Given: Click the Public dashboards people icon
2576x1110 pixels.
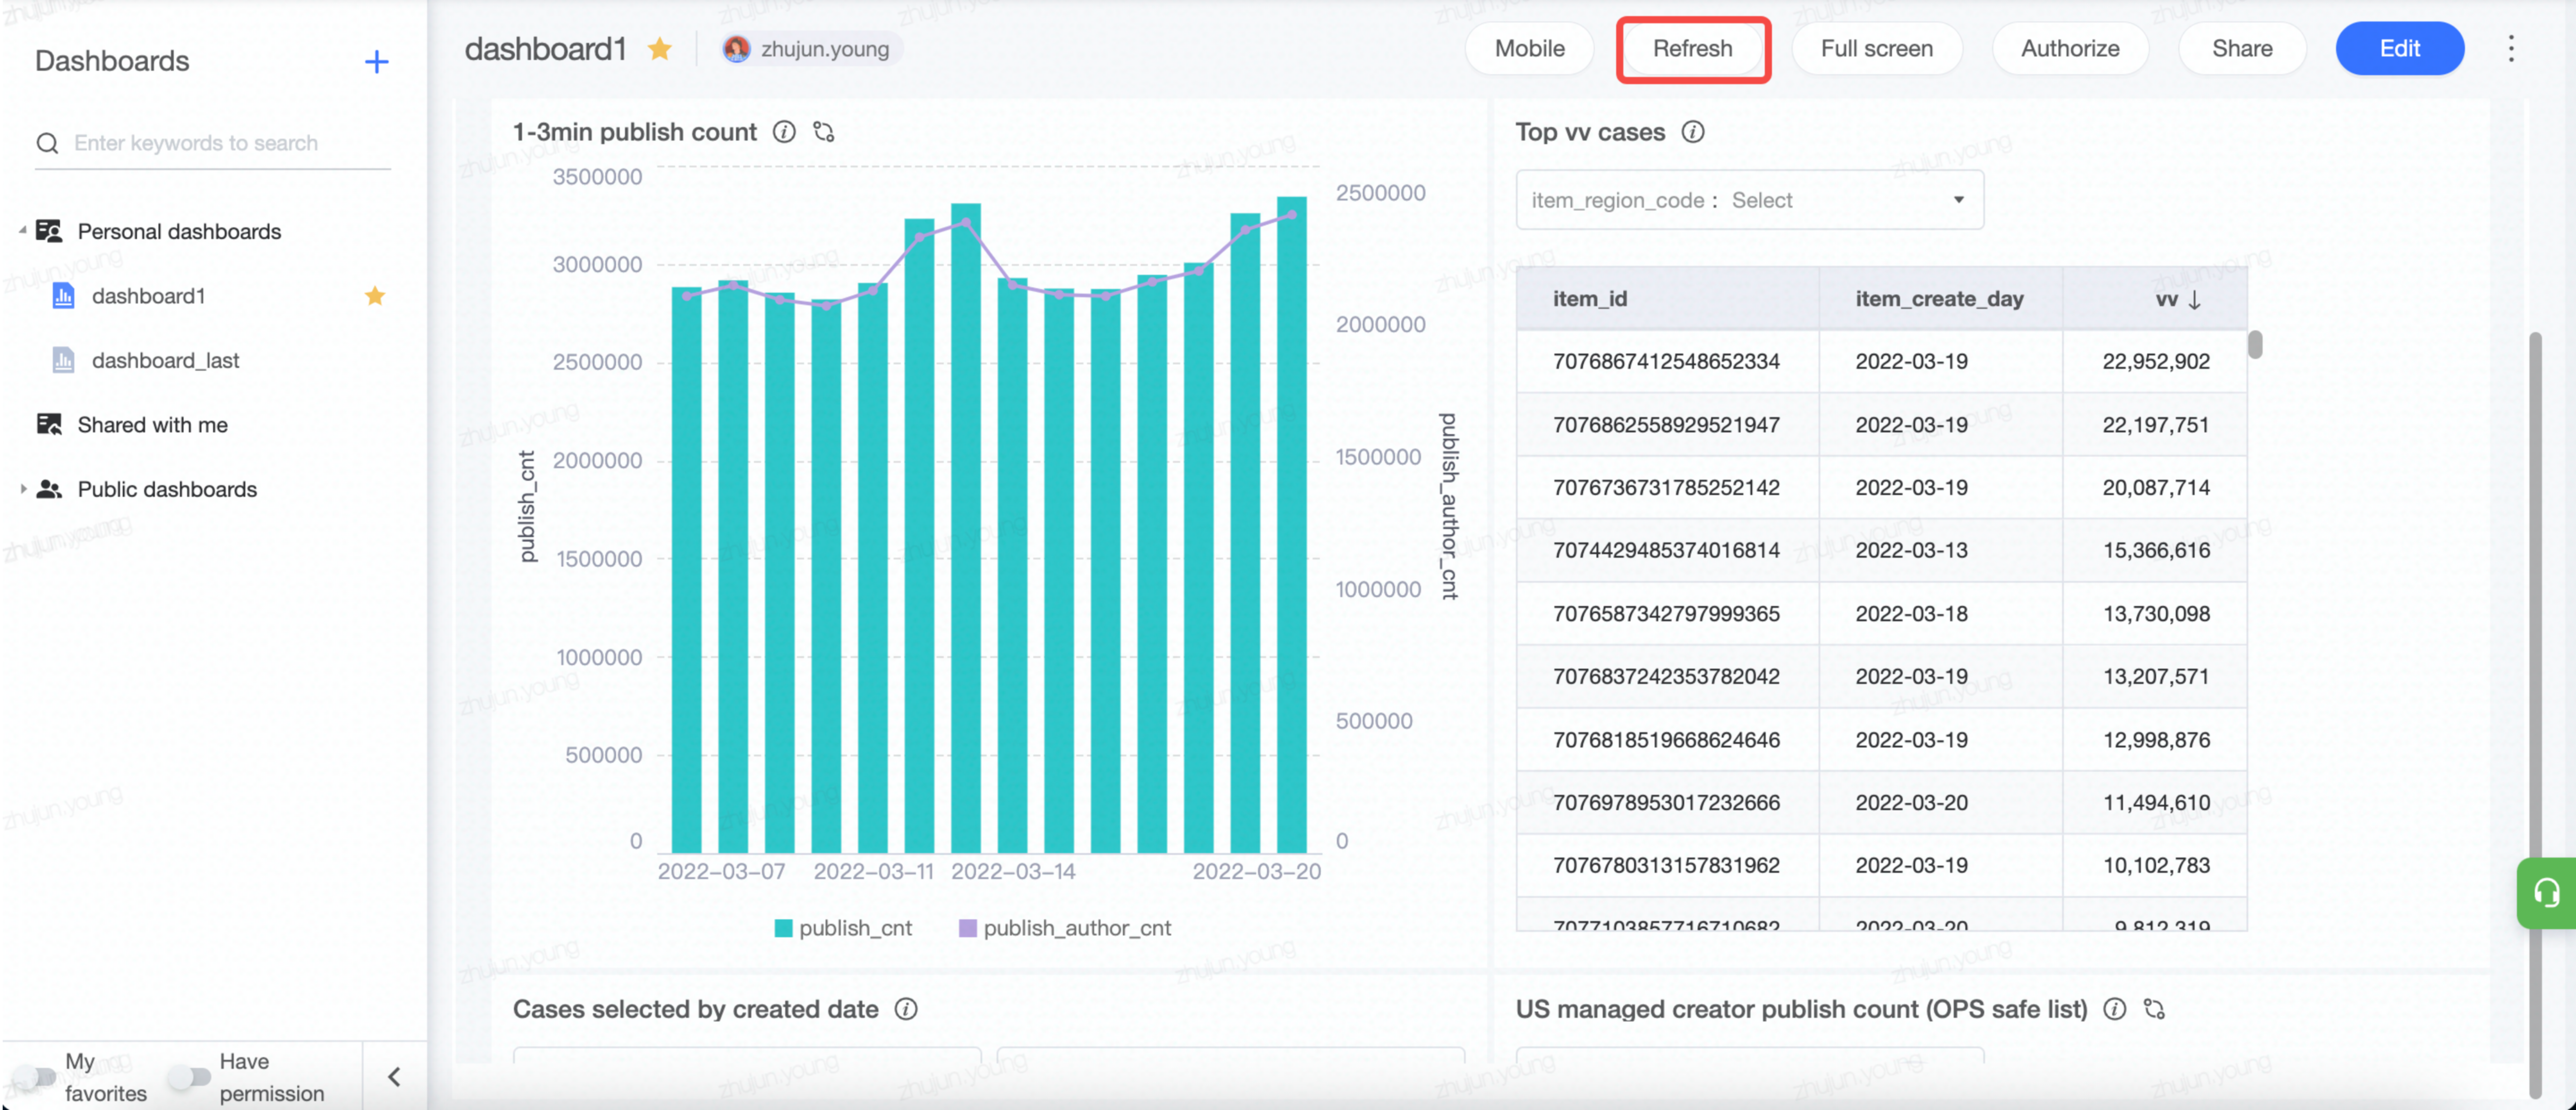Looking at the screenshot, I should click(49, 489).
